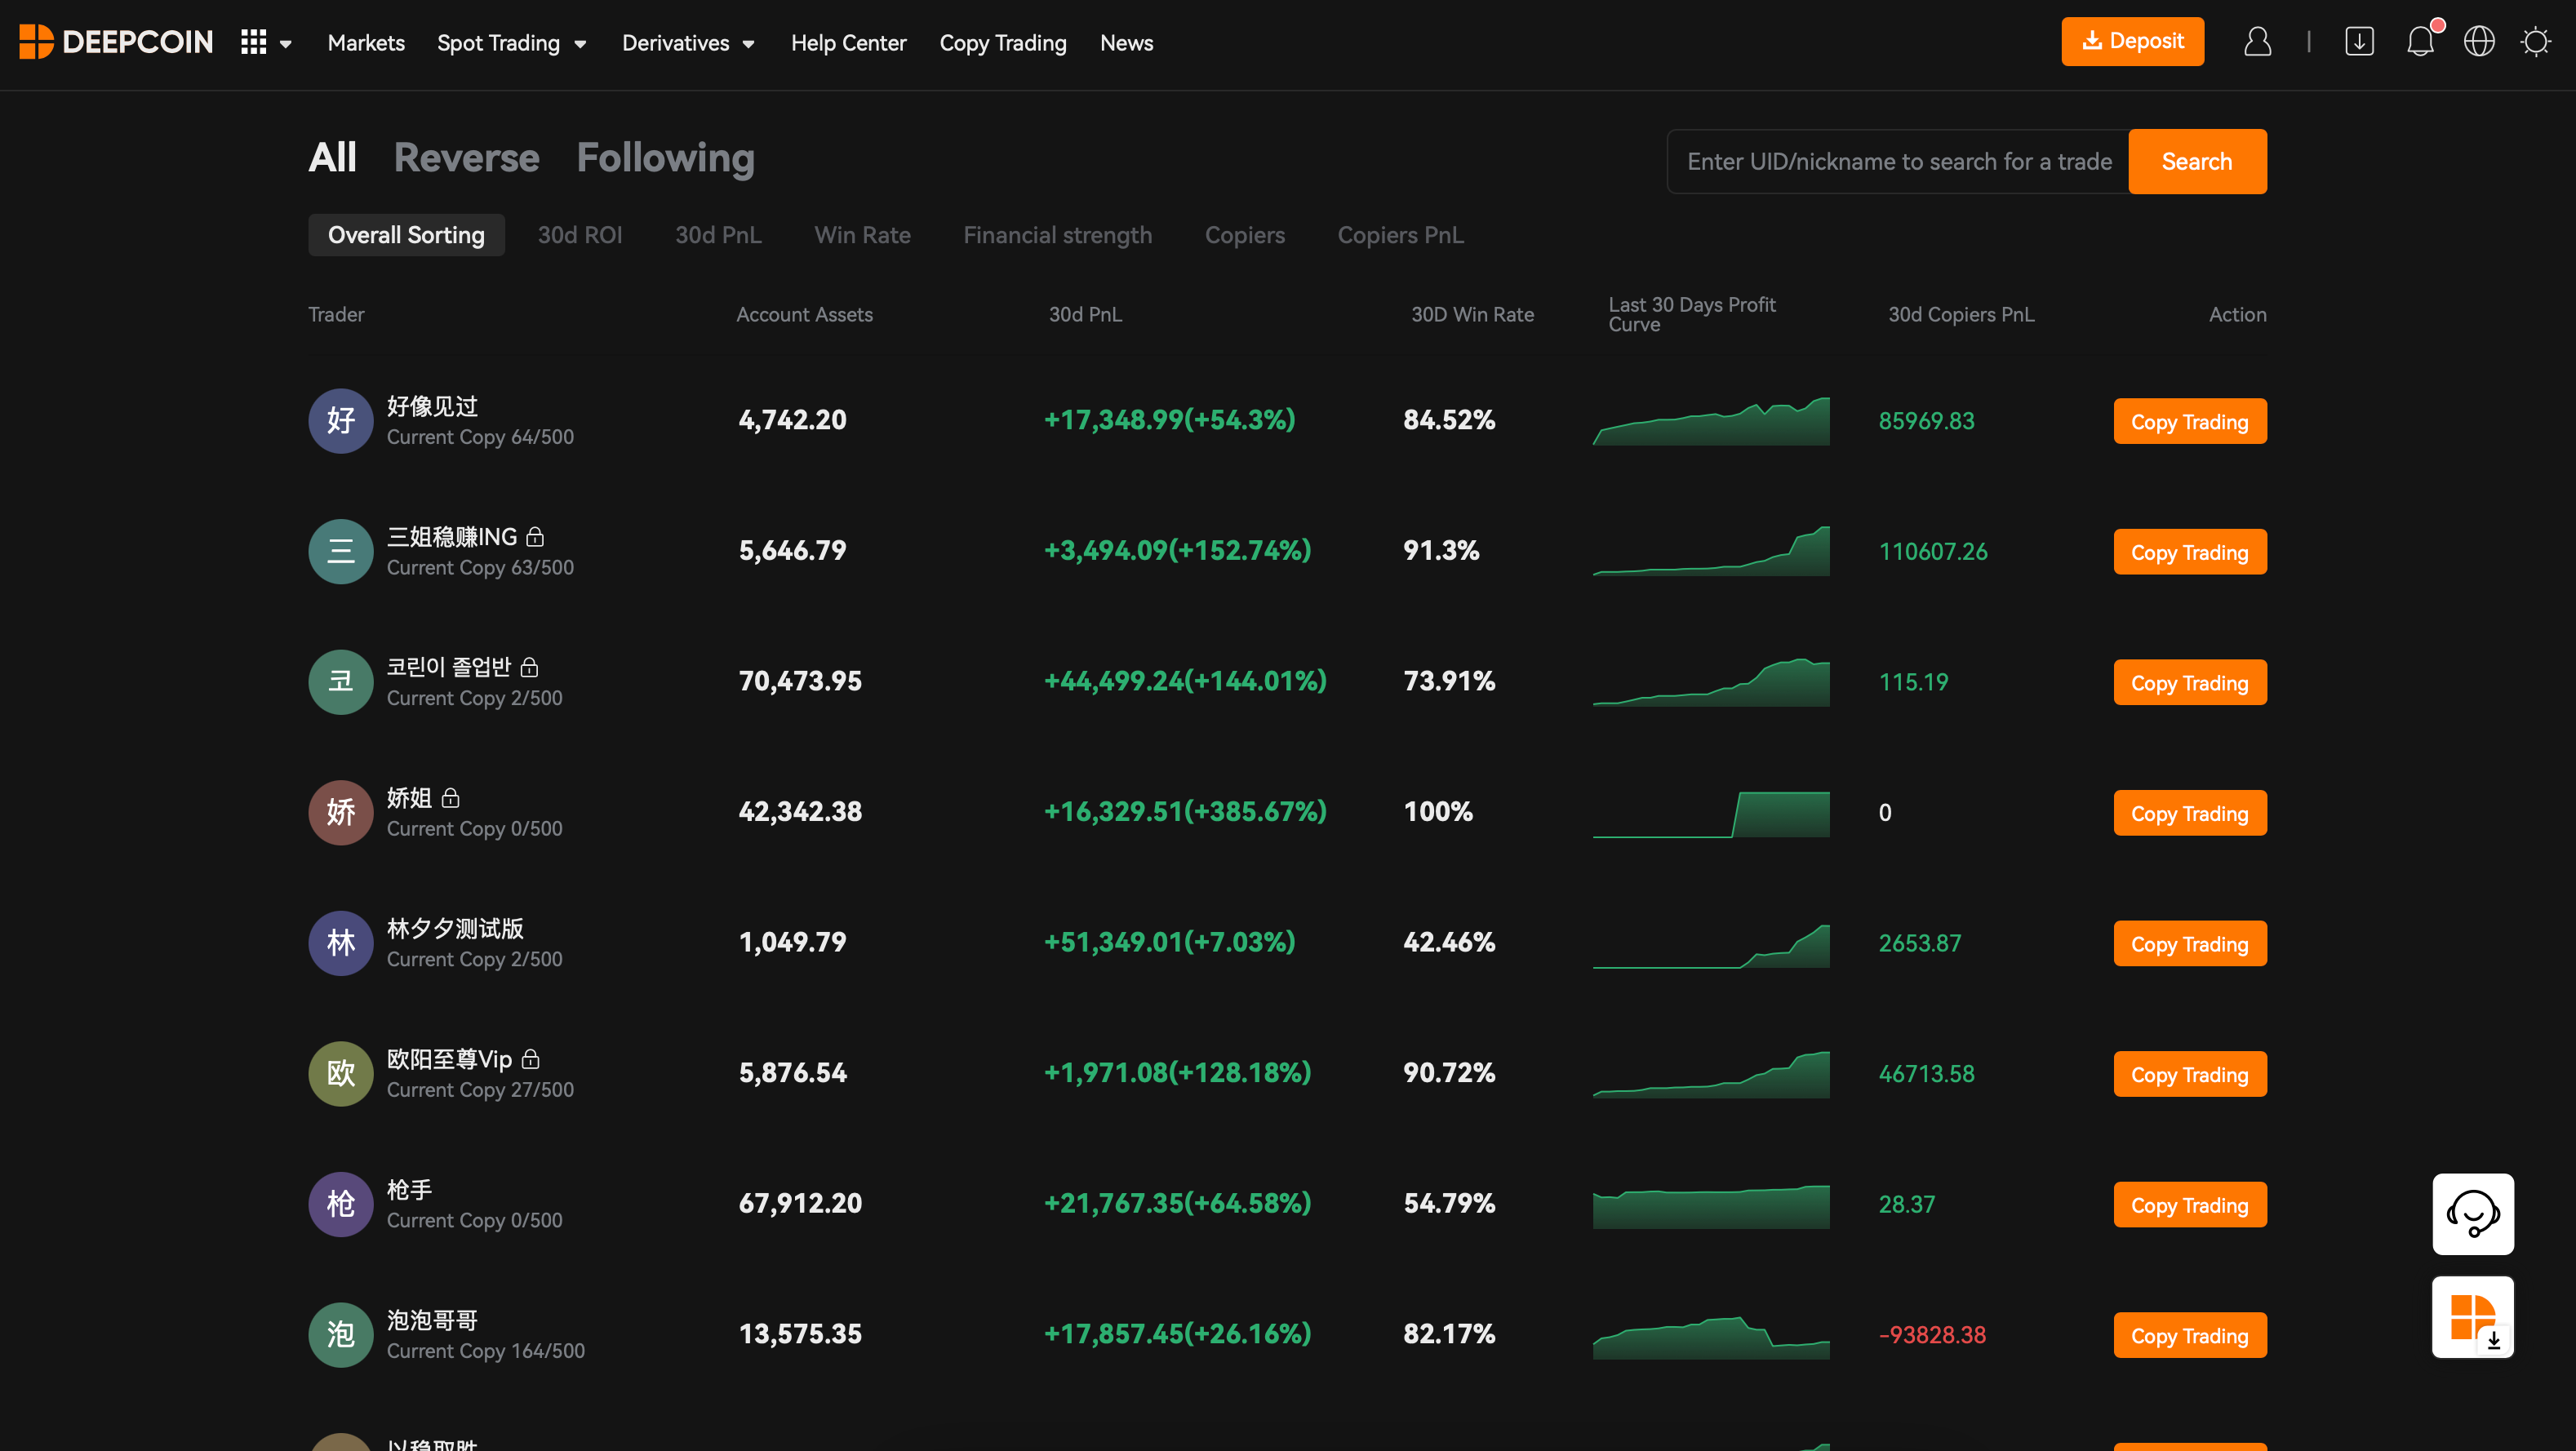
Task: Click the download app icon in header
Action: pos(2359,41)
